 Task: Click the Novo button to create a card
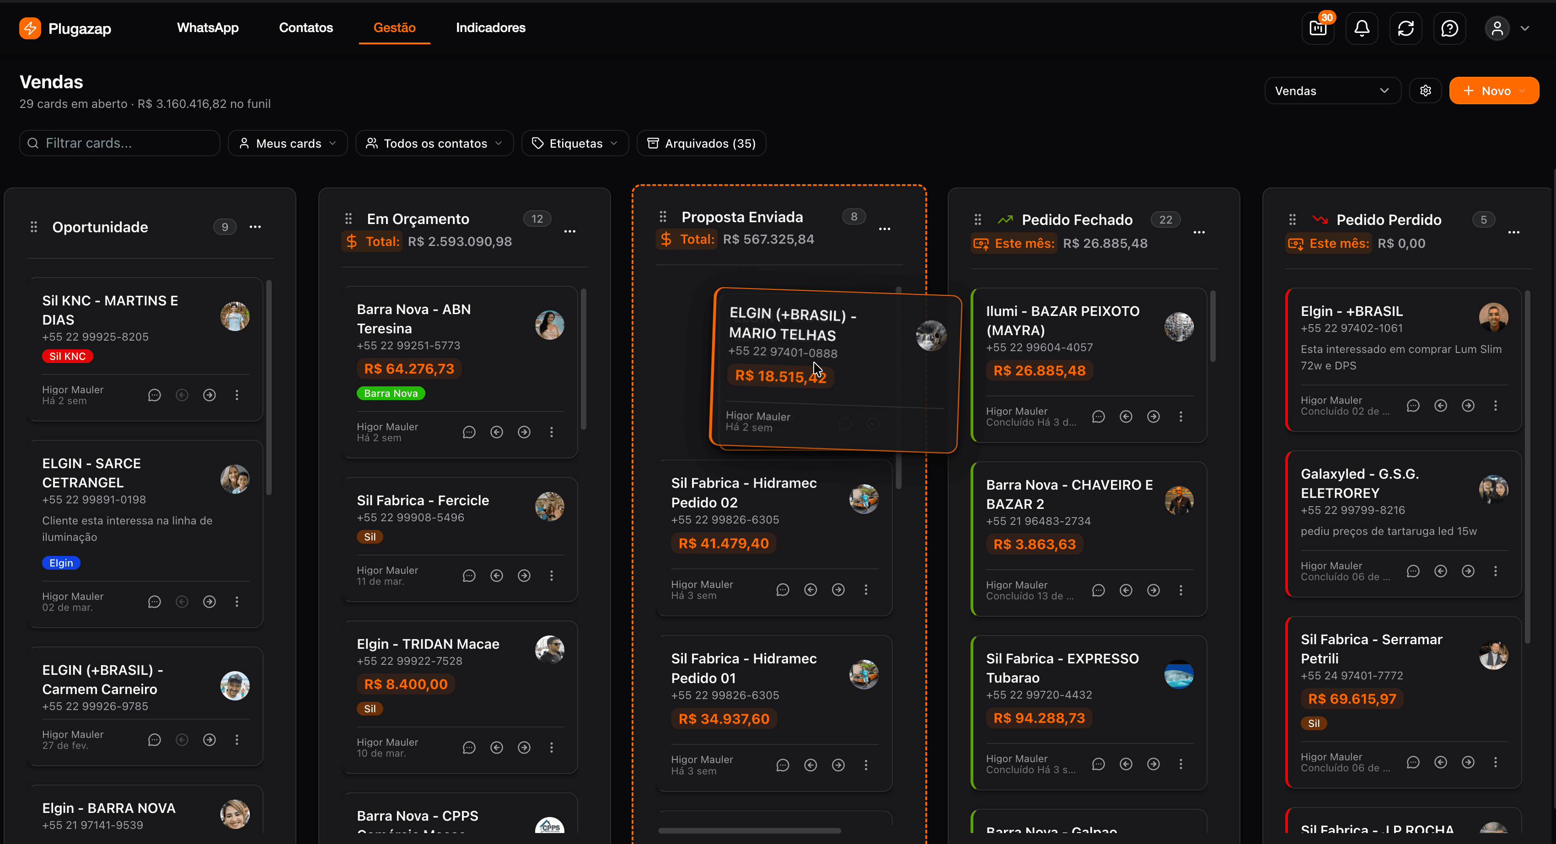tap(1493, 90)
